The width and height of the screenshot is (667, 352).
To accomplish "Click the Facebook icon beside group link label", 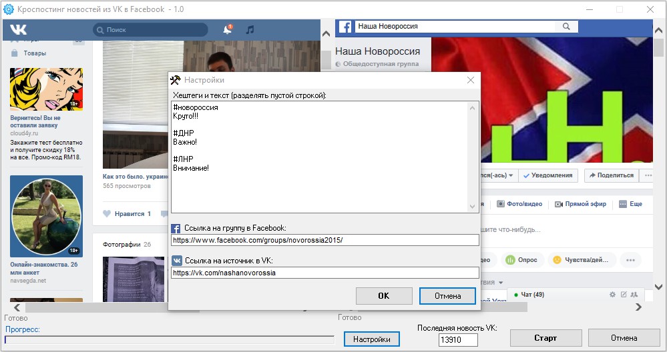I will click(176, 229).
